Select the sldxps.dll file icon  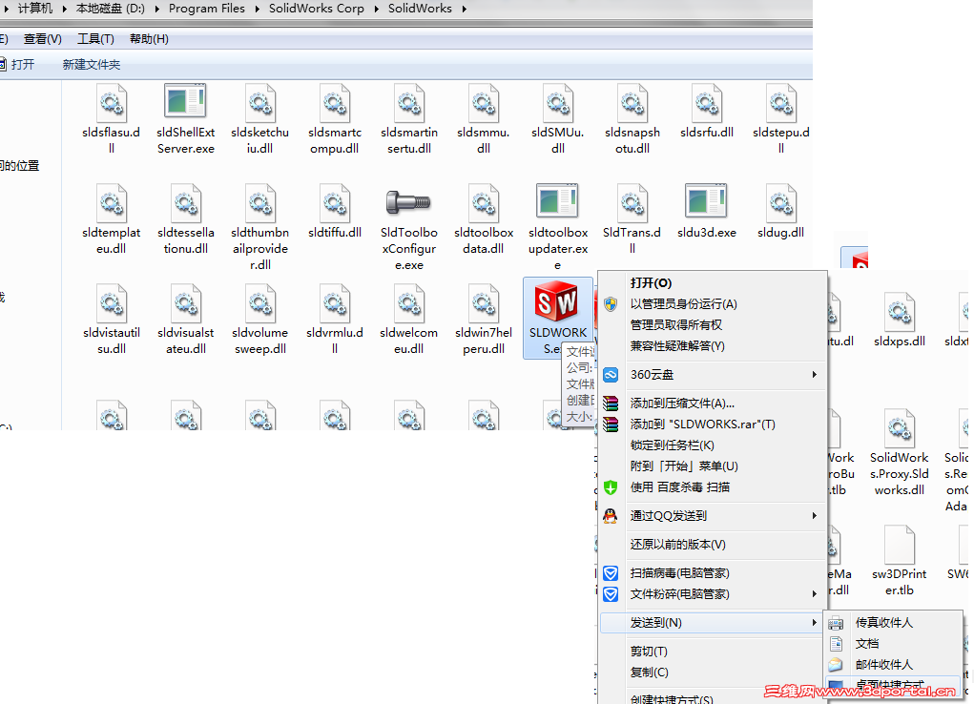click(x=900, y=312)
